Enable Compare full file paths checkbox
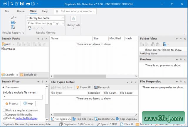 [4, 114]
